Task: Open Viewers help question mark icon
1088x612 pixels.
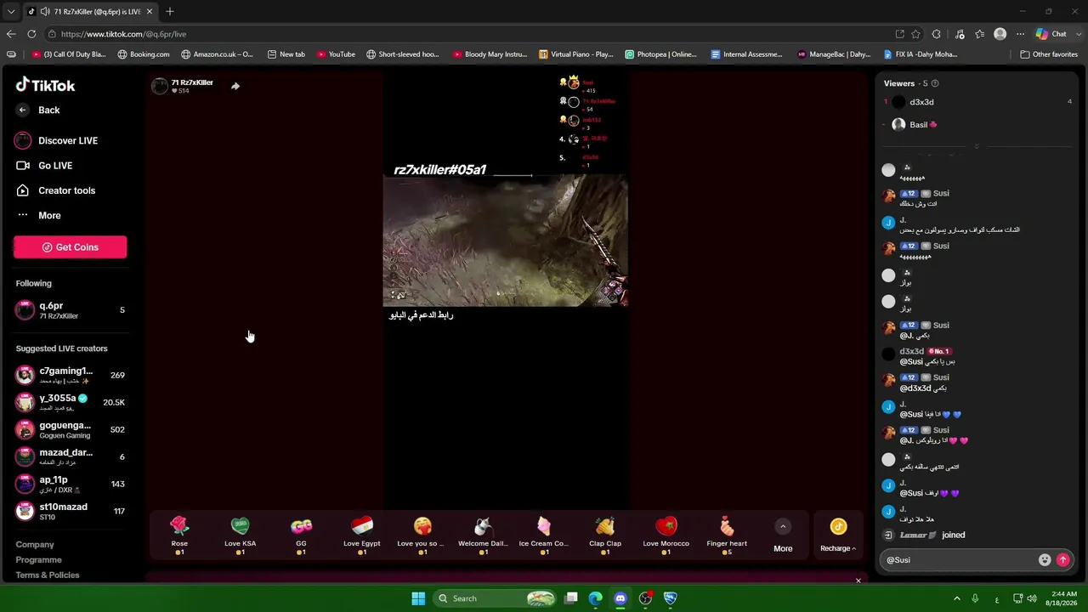Action: [x=935, y=83]
